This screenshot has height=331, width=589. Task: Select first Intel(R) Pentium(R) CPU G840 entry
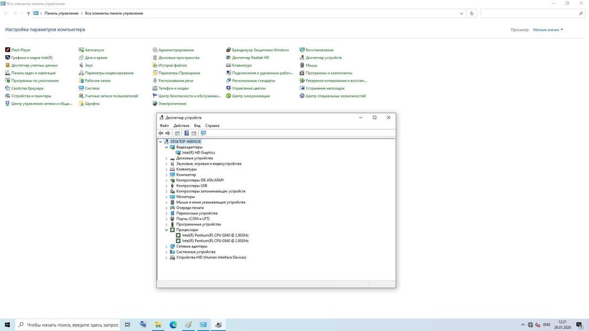click(x=215, y=235)
